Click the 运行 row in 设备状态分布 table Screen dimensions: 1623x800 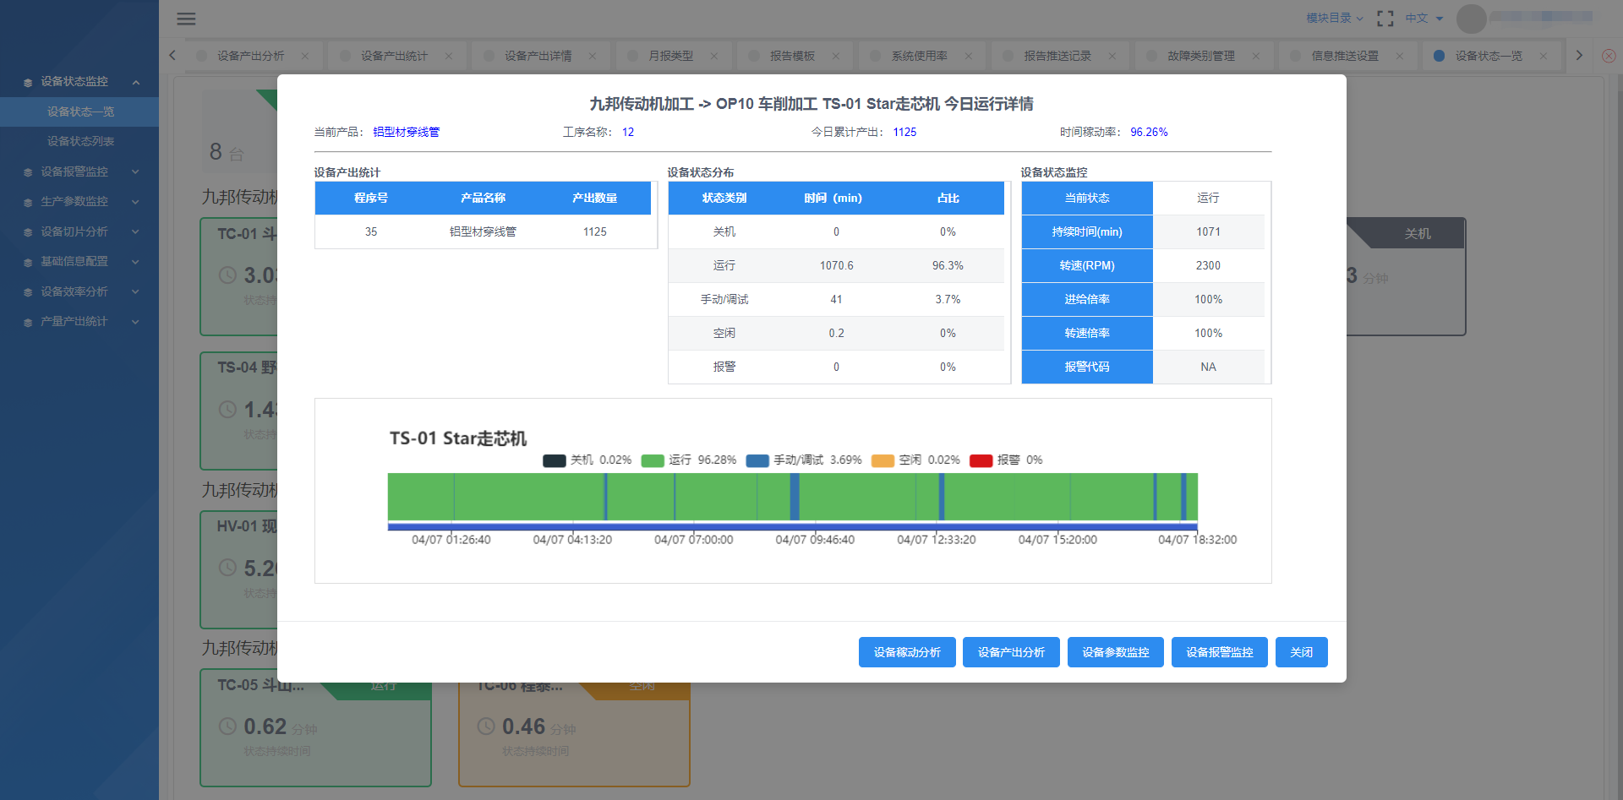pos(836,265)
